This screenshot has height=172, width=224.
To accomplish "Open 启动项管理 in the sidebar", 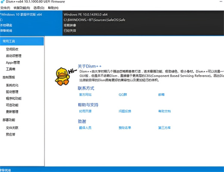I will 13,56.
